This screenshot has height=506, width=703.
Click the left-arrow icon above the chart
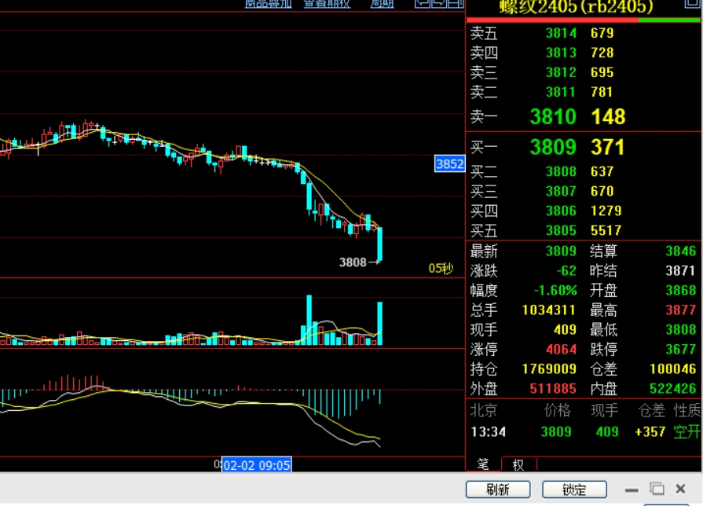pyautogui.click(x=421, y=3)
